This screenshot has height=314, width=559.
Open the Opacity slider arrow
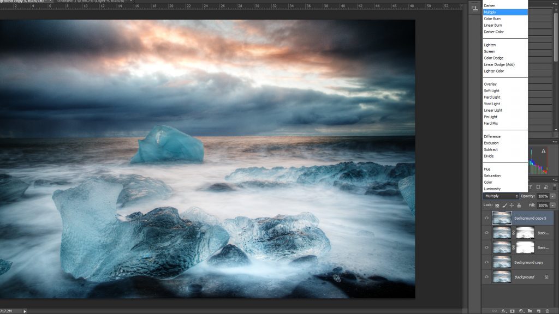click(x=552, y=196)
